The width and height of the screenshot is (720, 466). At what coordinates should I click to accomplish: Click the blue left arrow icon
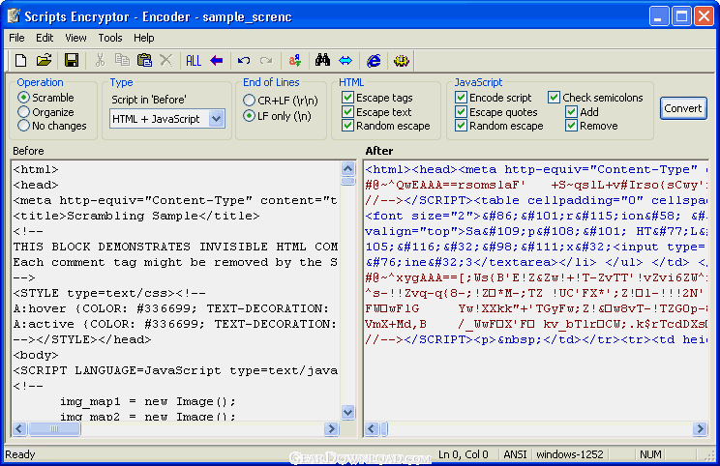216,60
